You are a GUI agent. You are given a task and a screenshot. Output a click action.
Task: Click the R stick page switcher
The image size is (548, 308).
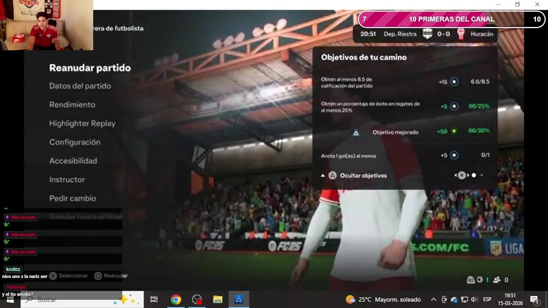point(462,175)
